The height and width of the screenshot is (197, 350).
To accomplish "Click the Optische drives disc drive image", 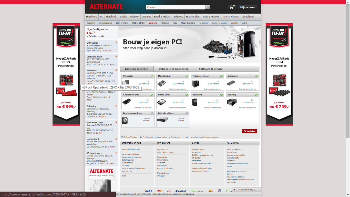I will (x=162, y=120).
